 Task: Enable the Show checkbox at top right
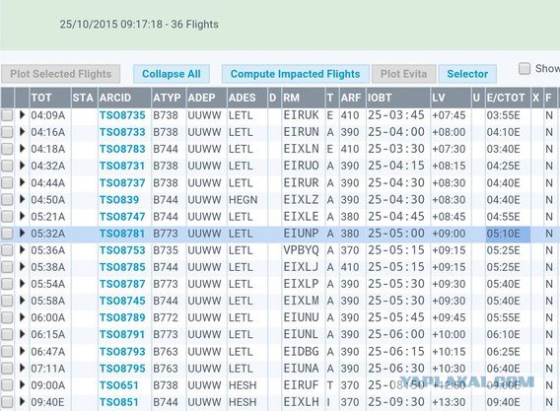click(x=525, y=68)
